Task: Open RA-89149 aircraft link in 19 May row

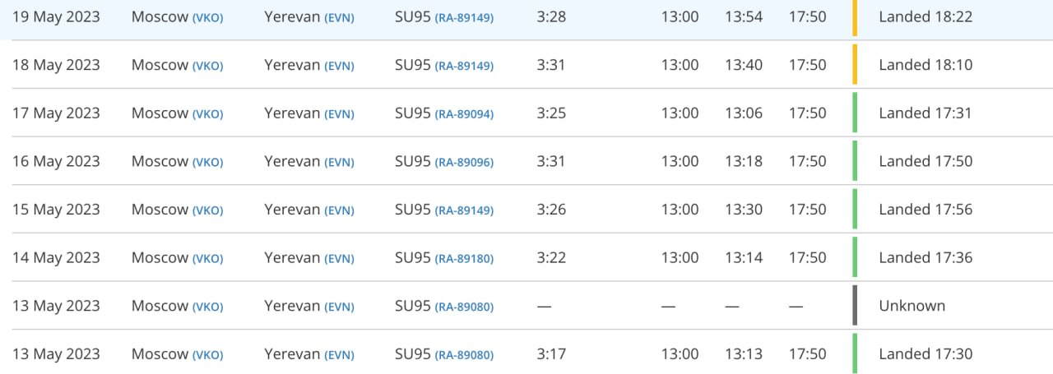Action: click(x=464, y=18)
